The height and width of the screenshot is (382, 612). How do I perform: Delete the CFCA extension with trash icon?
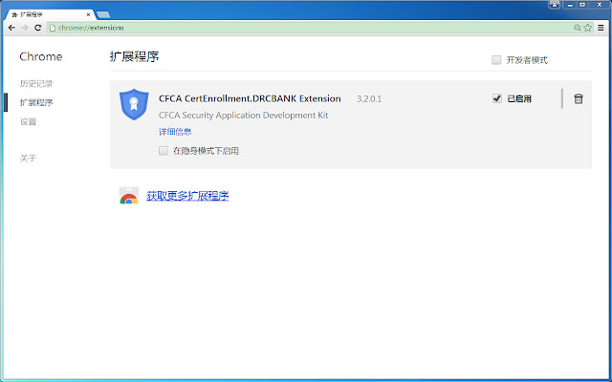click(579, 98)
